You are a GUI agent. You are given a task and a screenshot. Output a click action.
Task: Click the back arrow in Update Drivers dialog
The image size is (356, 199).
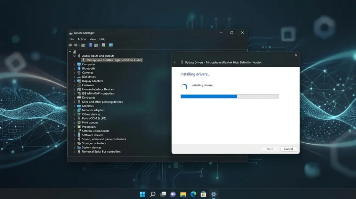(175, 62)
